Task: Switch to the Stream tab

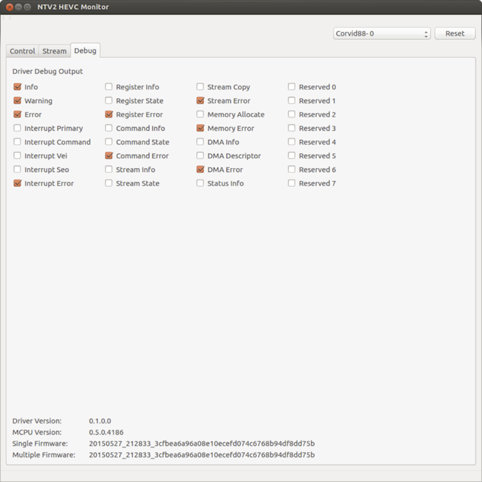Action: point(54,51)
